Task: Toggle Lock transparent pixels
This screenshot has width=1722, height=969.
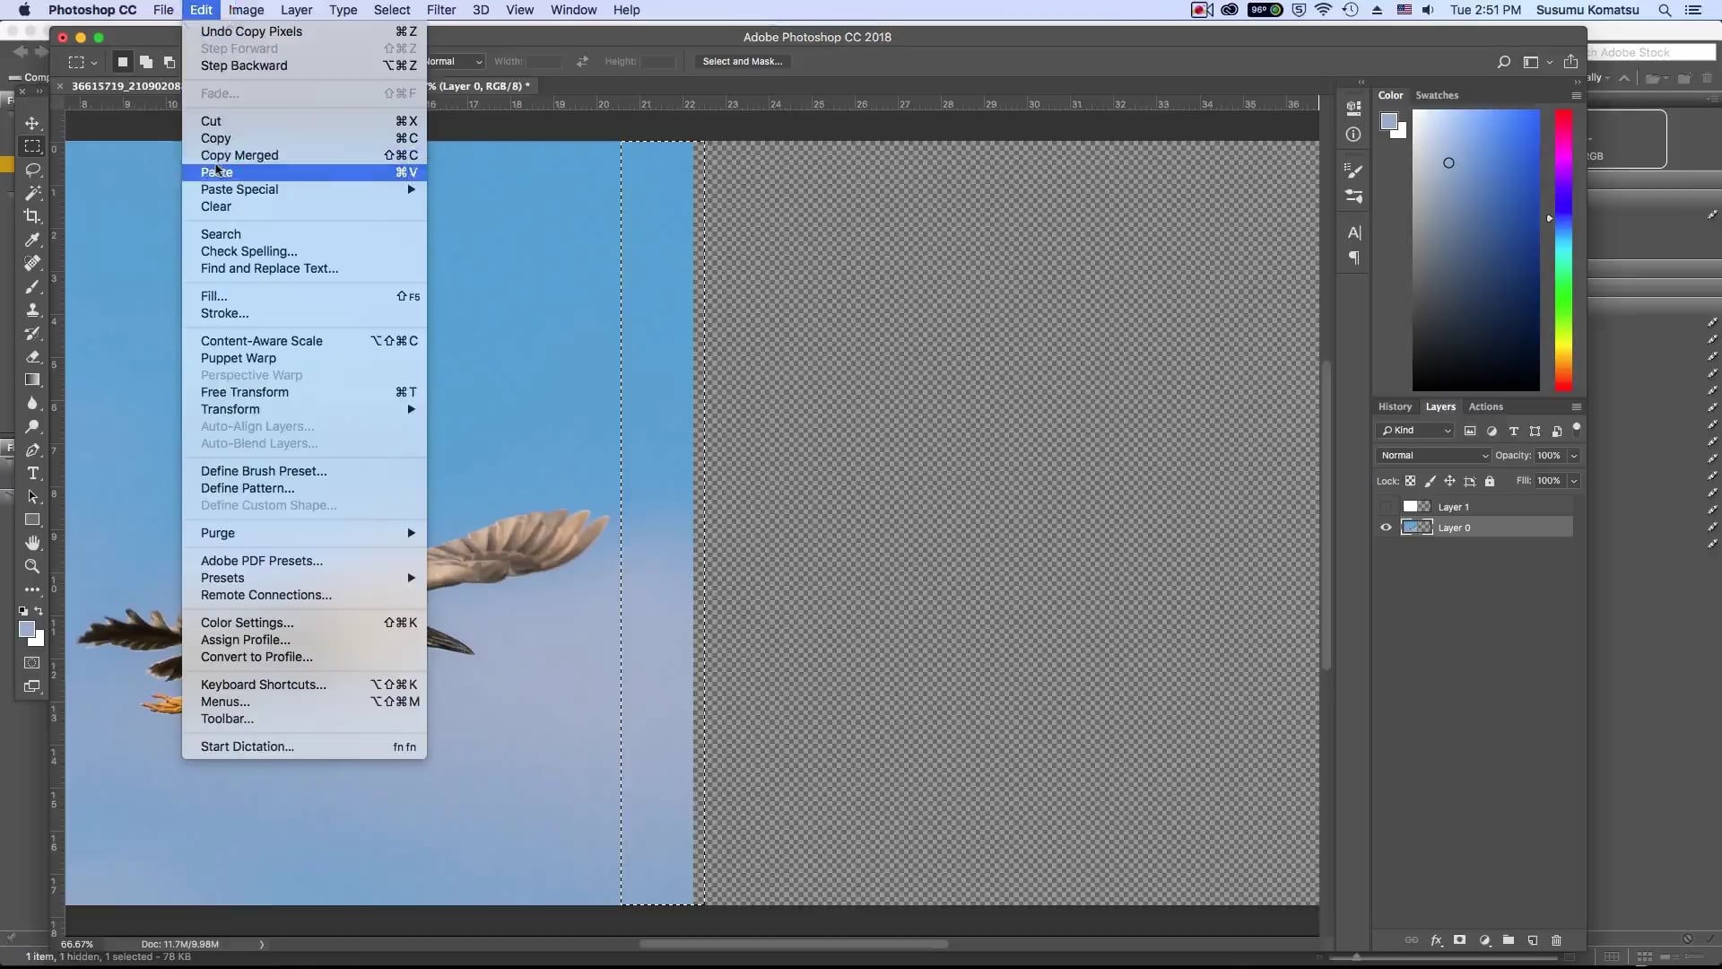Action: tap(1411, 481)
